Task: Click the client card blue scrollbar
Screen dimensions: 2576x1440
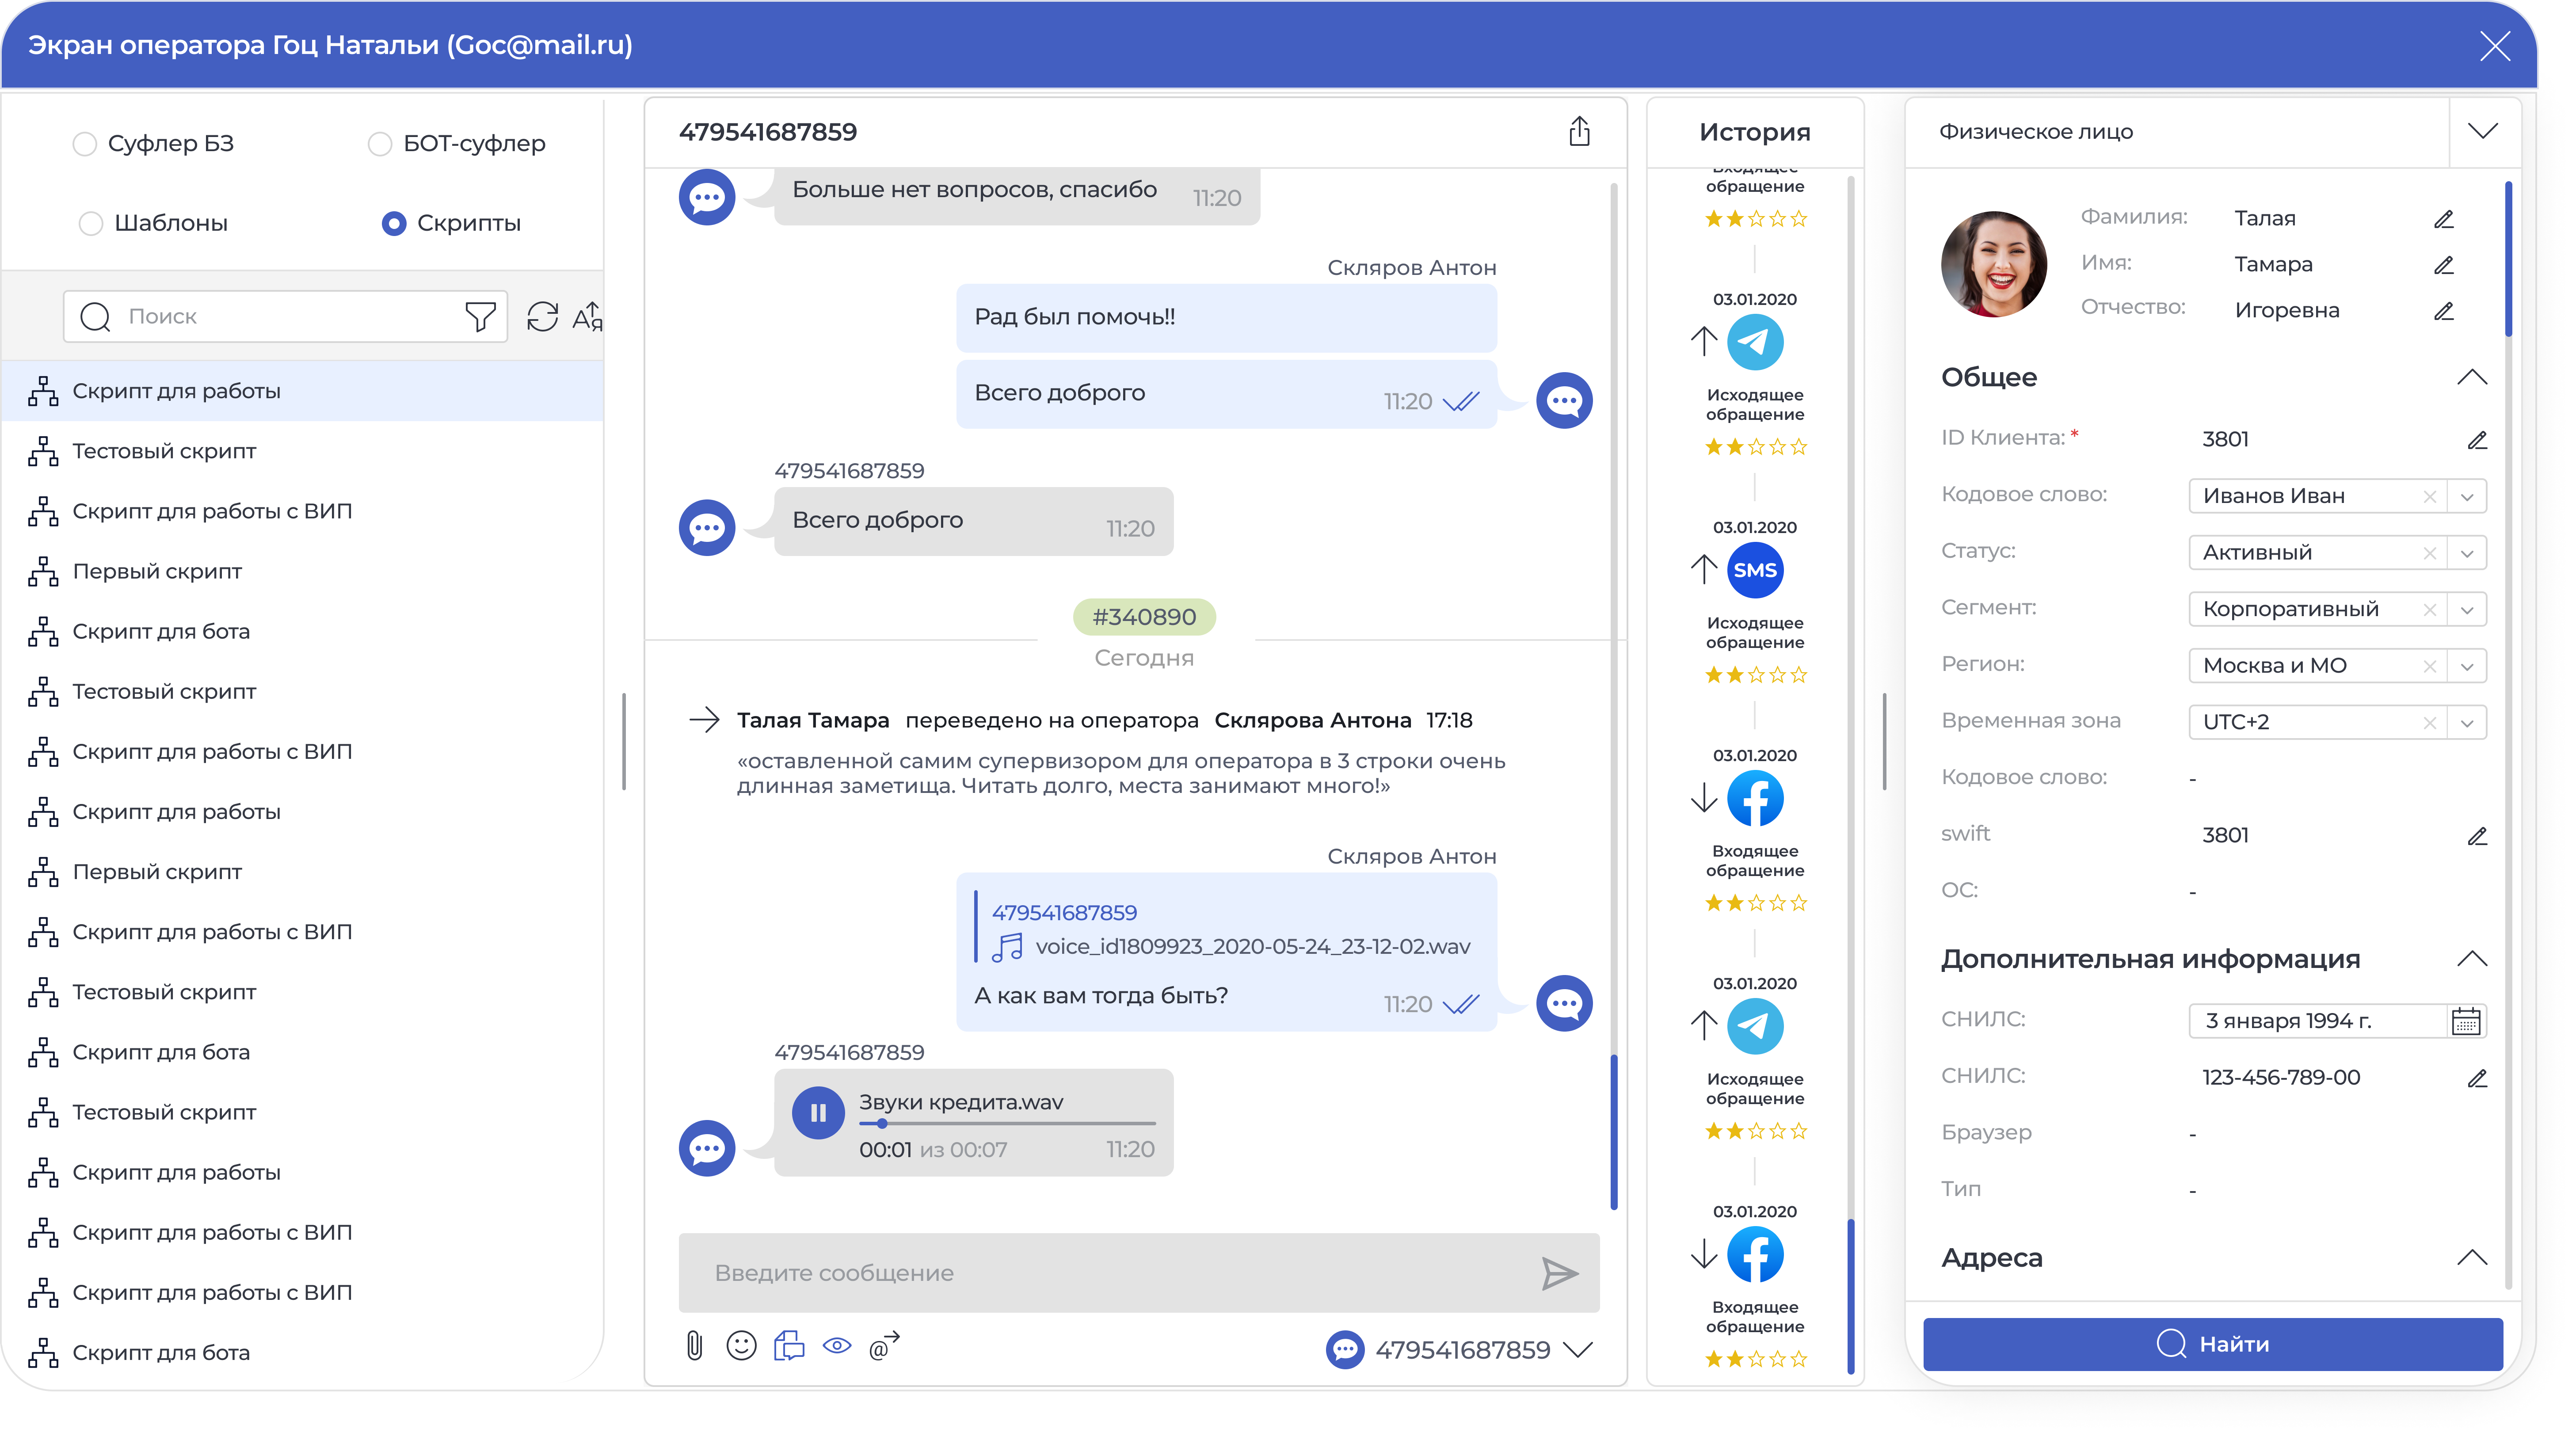Action: [x=2507, y=260]
